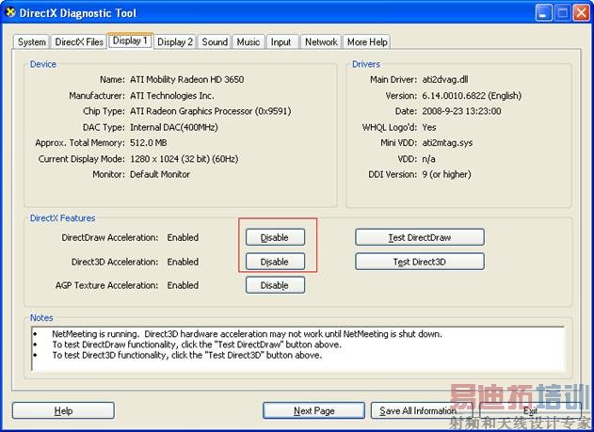Screen dimensions: 594x432
Task: Open the More Help tab
Action: 367,42
